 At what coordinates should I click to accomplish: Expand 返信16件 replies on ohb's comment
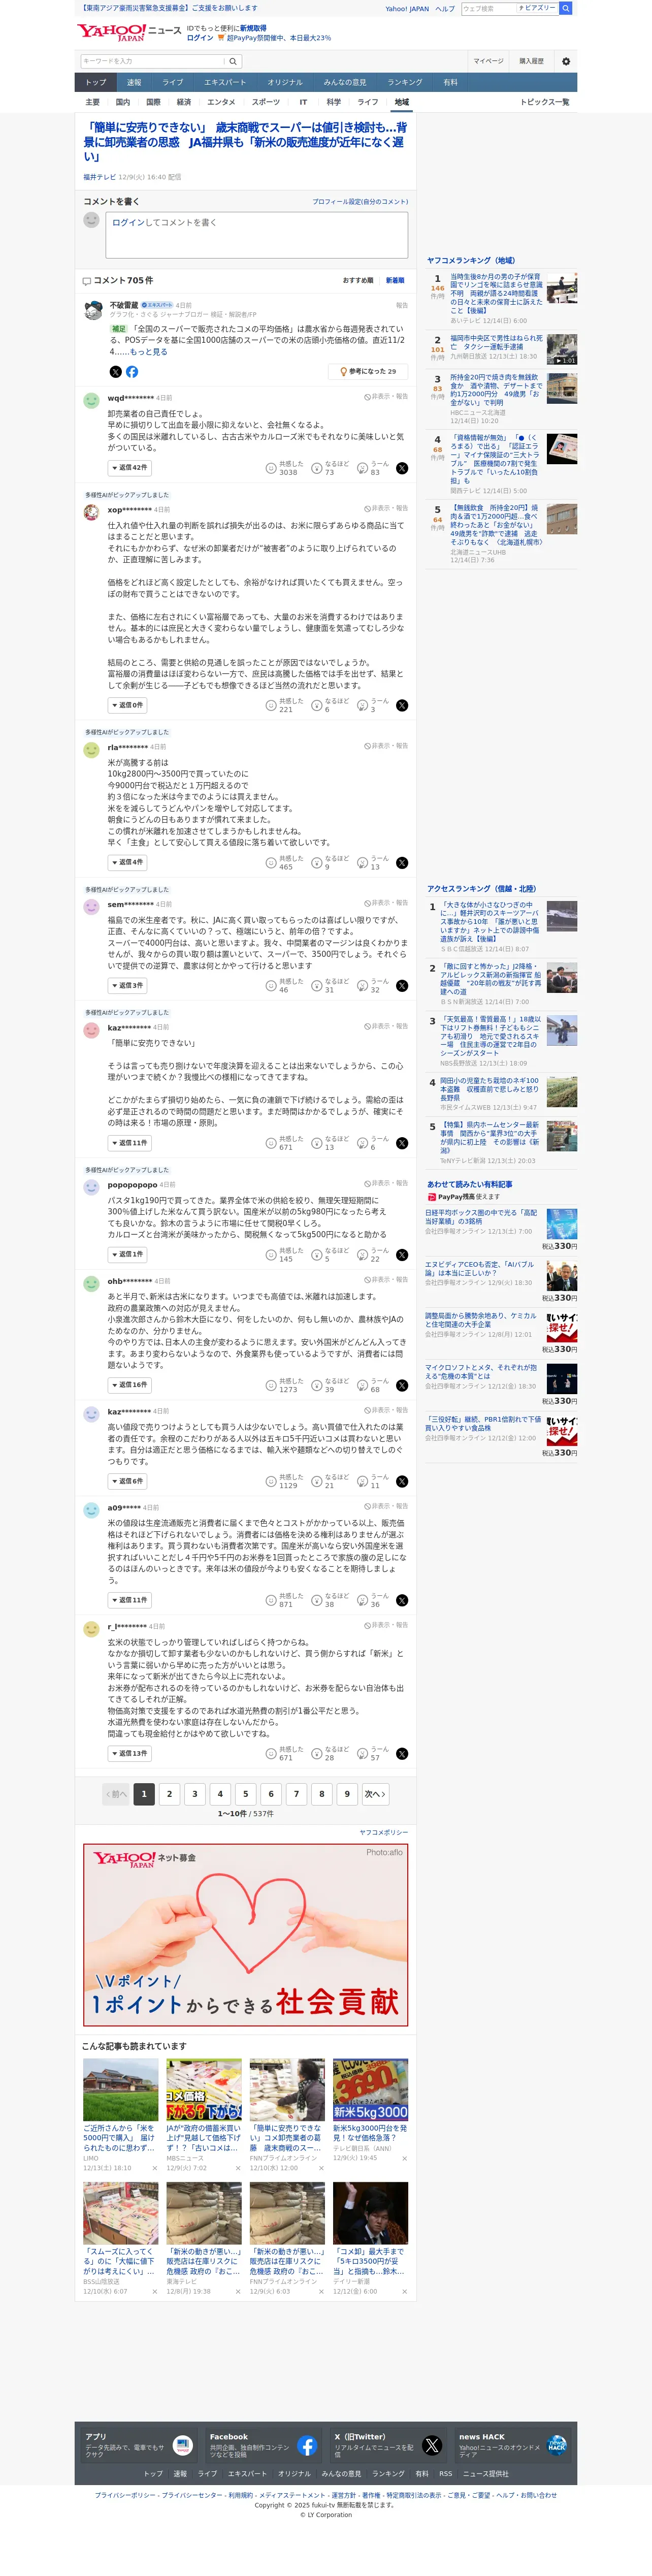click(130, 1385)
